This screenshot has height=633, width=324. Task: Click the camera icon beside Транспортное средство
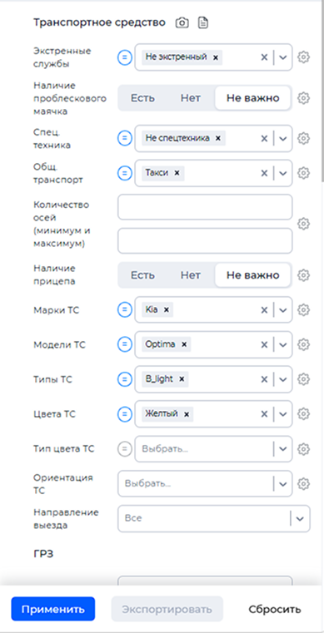click(x=182, y=22)
